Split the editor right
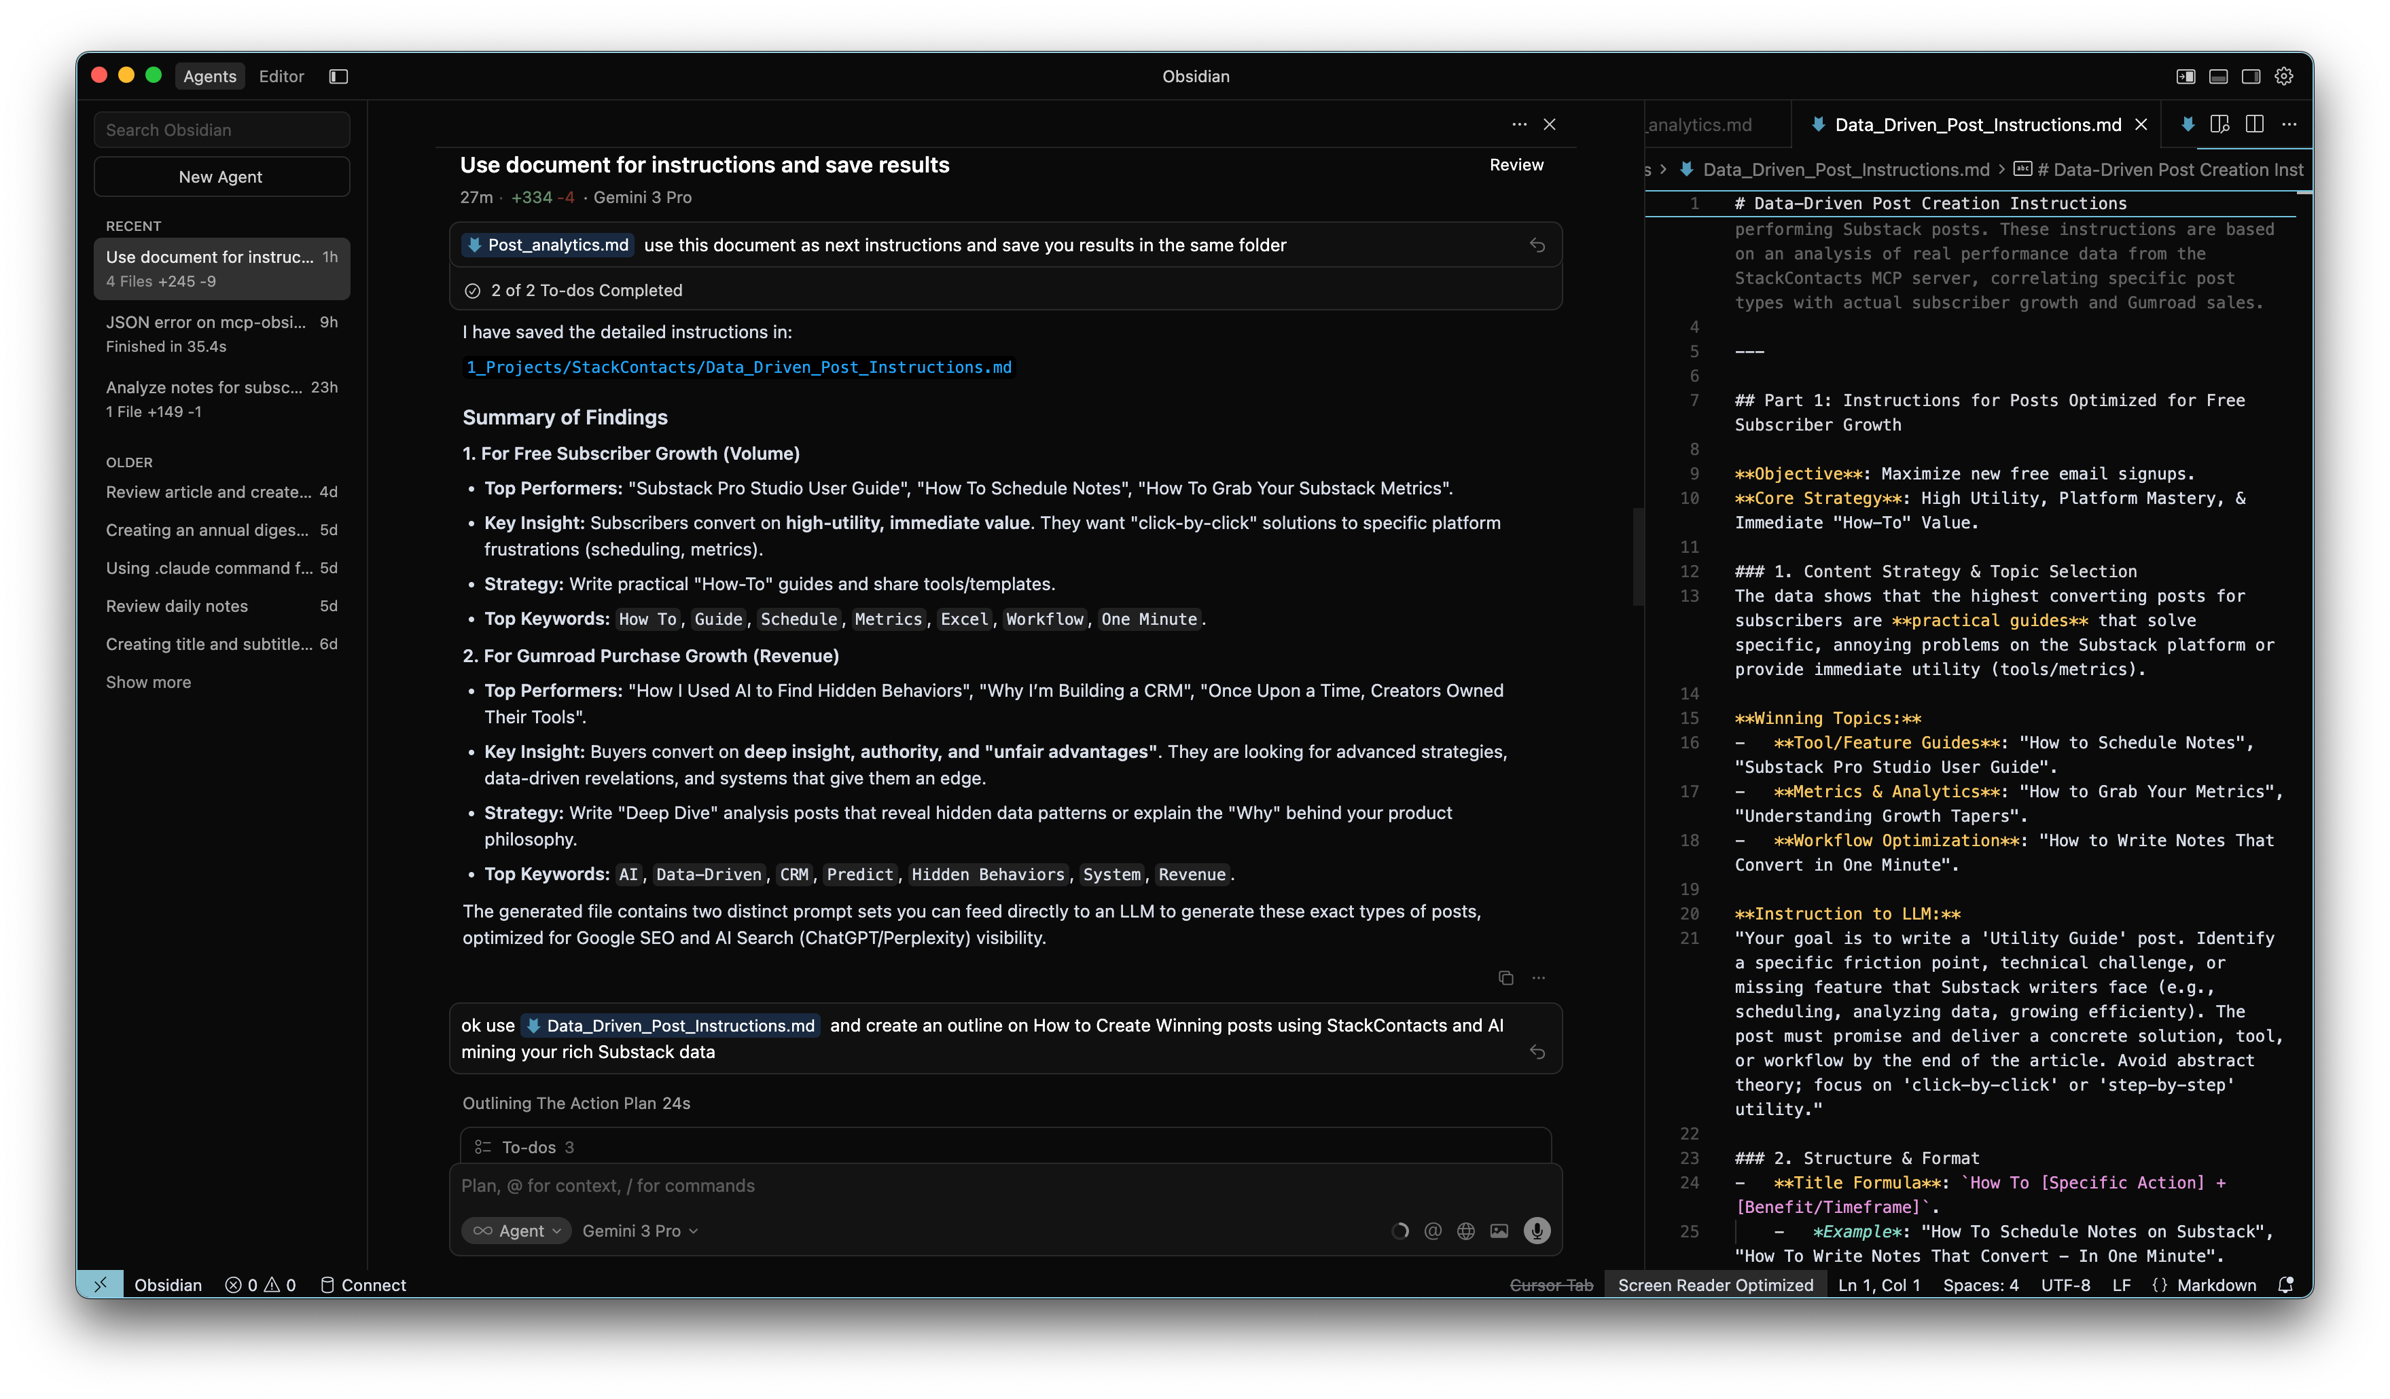The height and width of the screenshot is (1399, 2390). tap(2254, 124)
